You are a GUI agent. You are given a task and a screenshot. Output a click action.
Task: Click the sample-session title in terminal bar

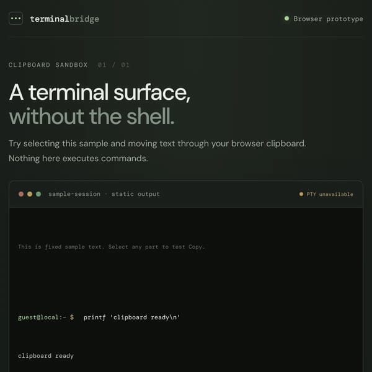tap(74, 194)
